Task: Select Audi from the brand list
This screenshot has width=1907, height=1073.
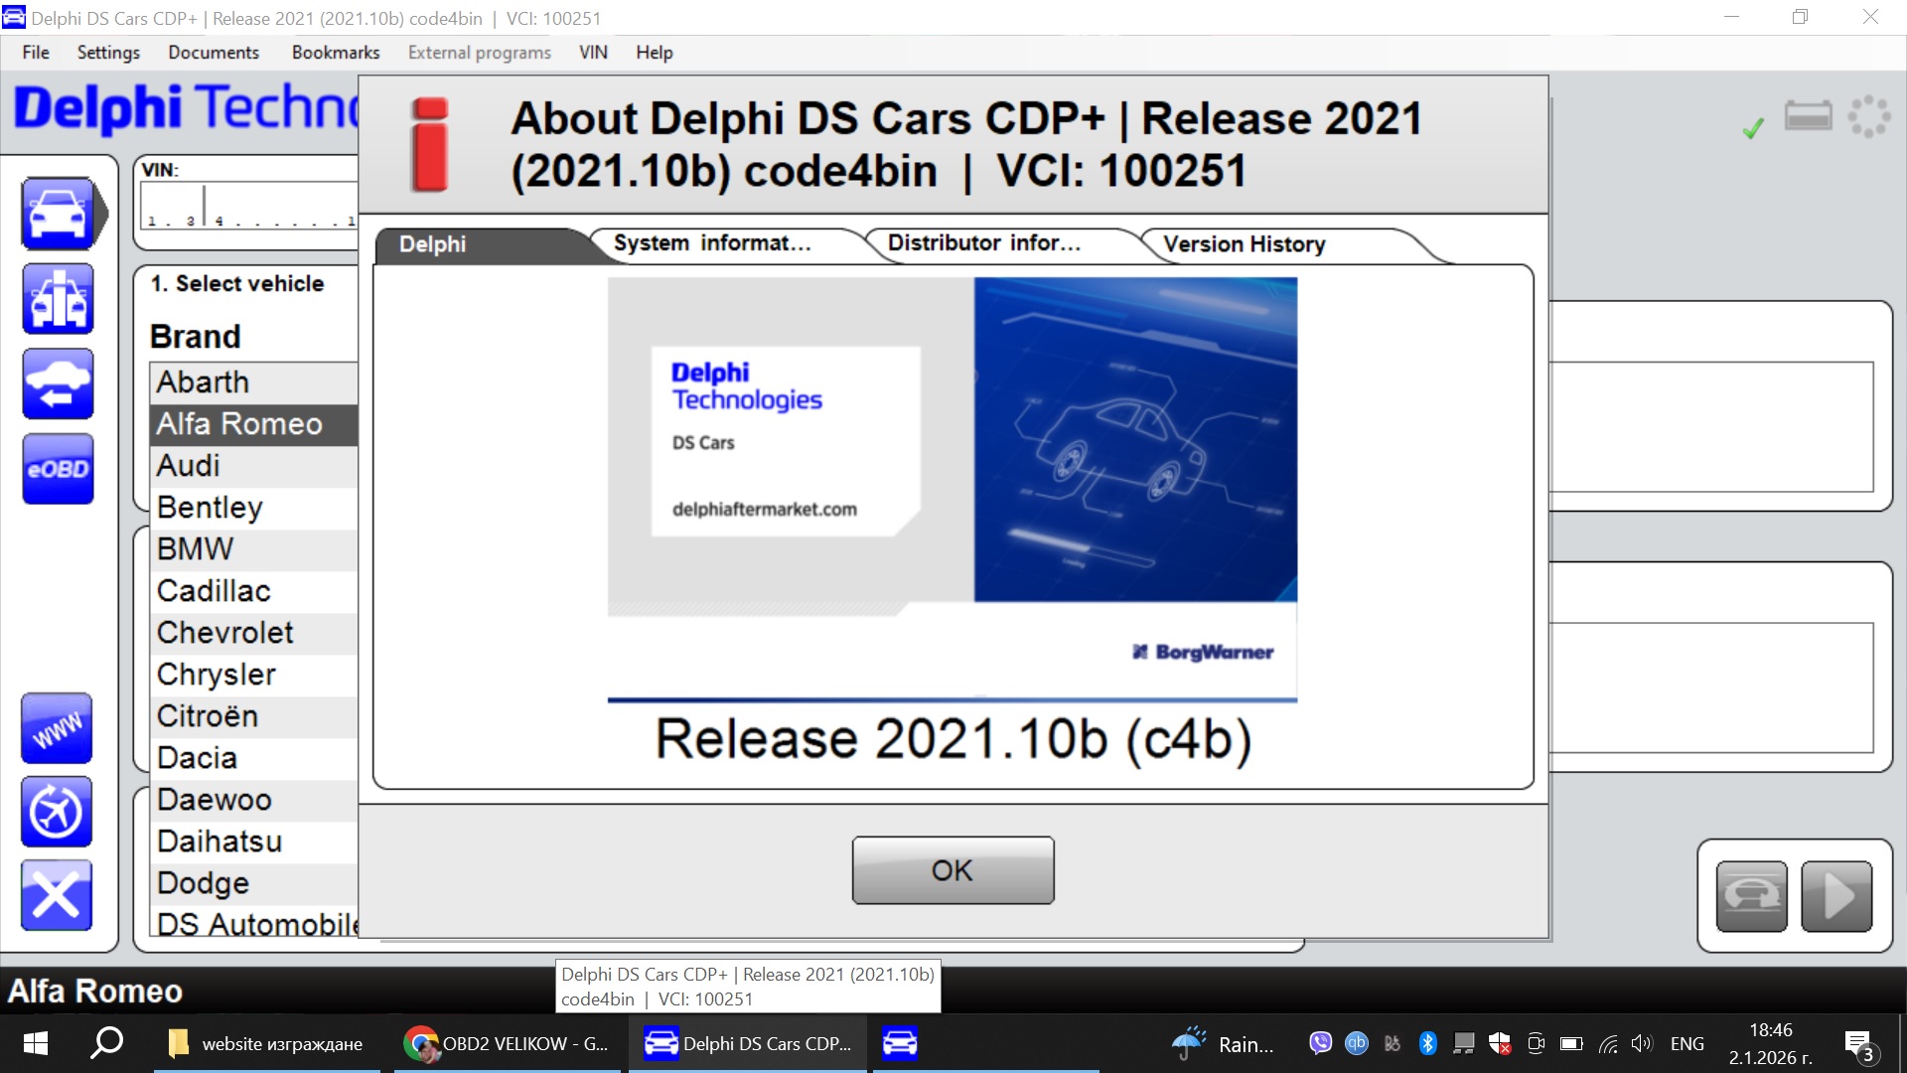Action: [x=189, y=465]
